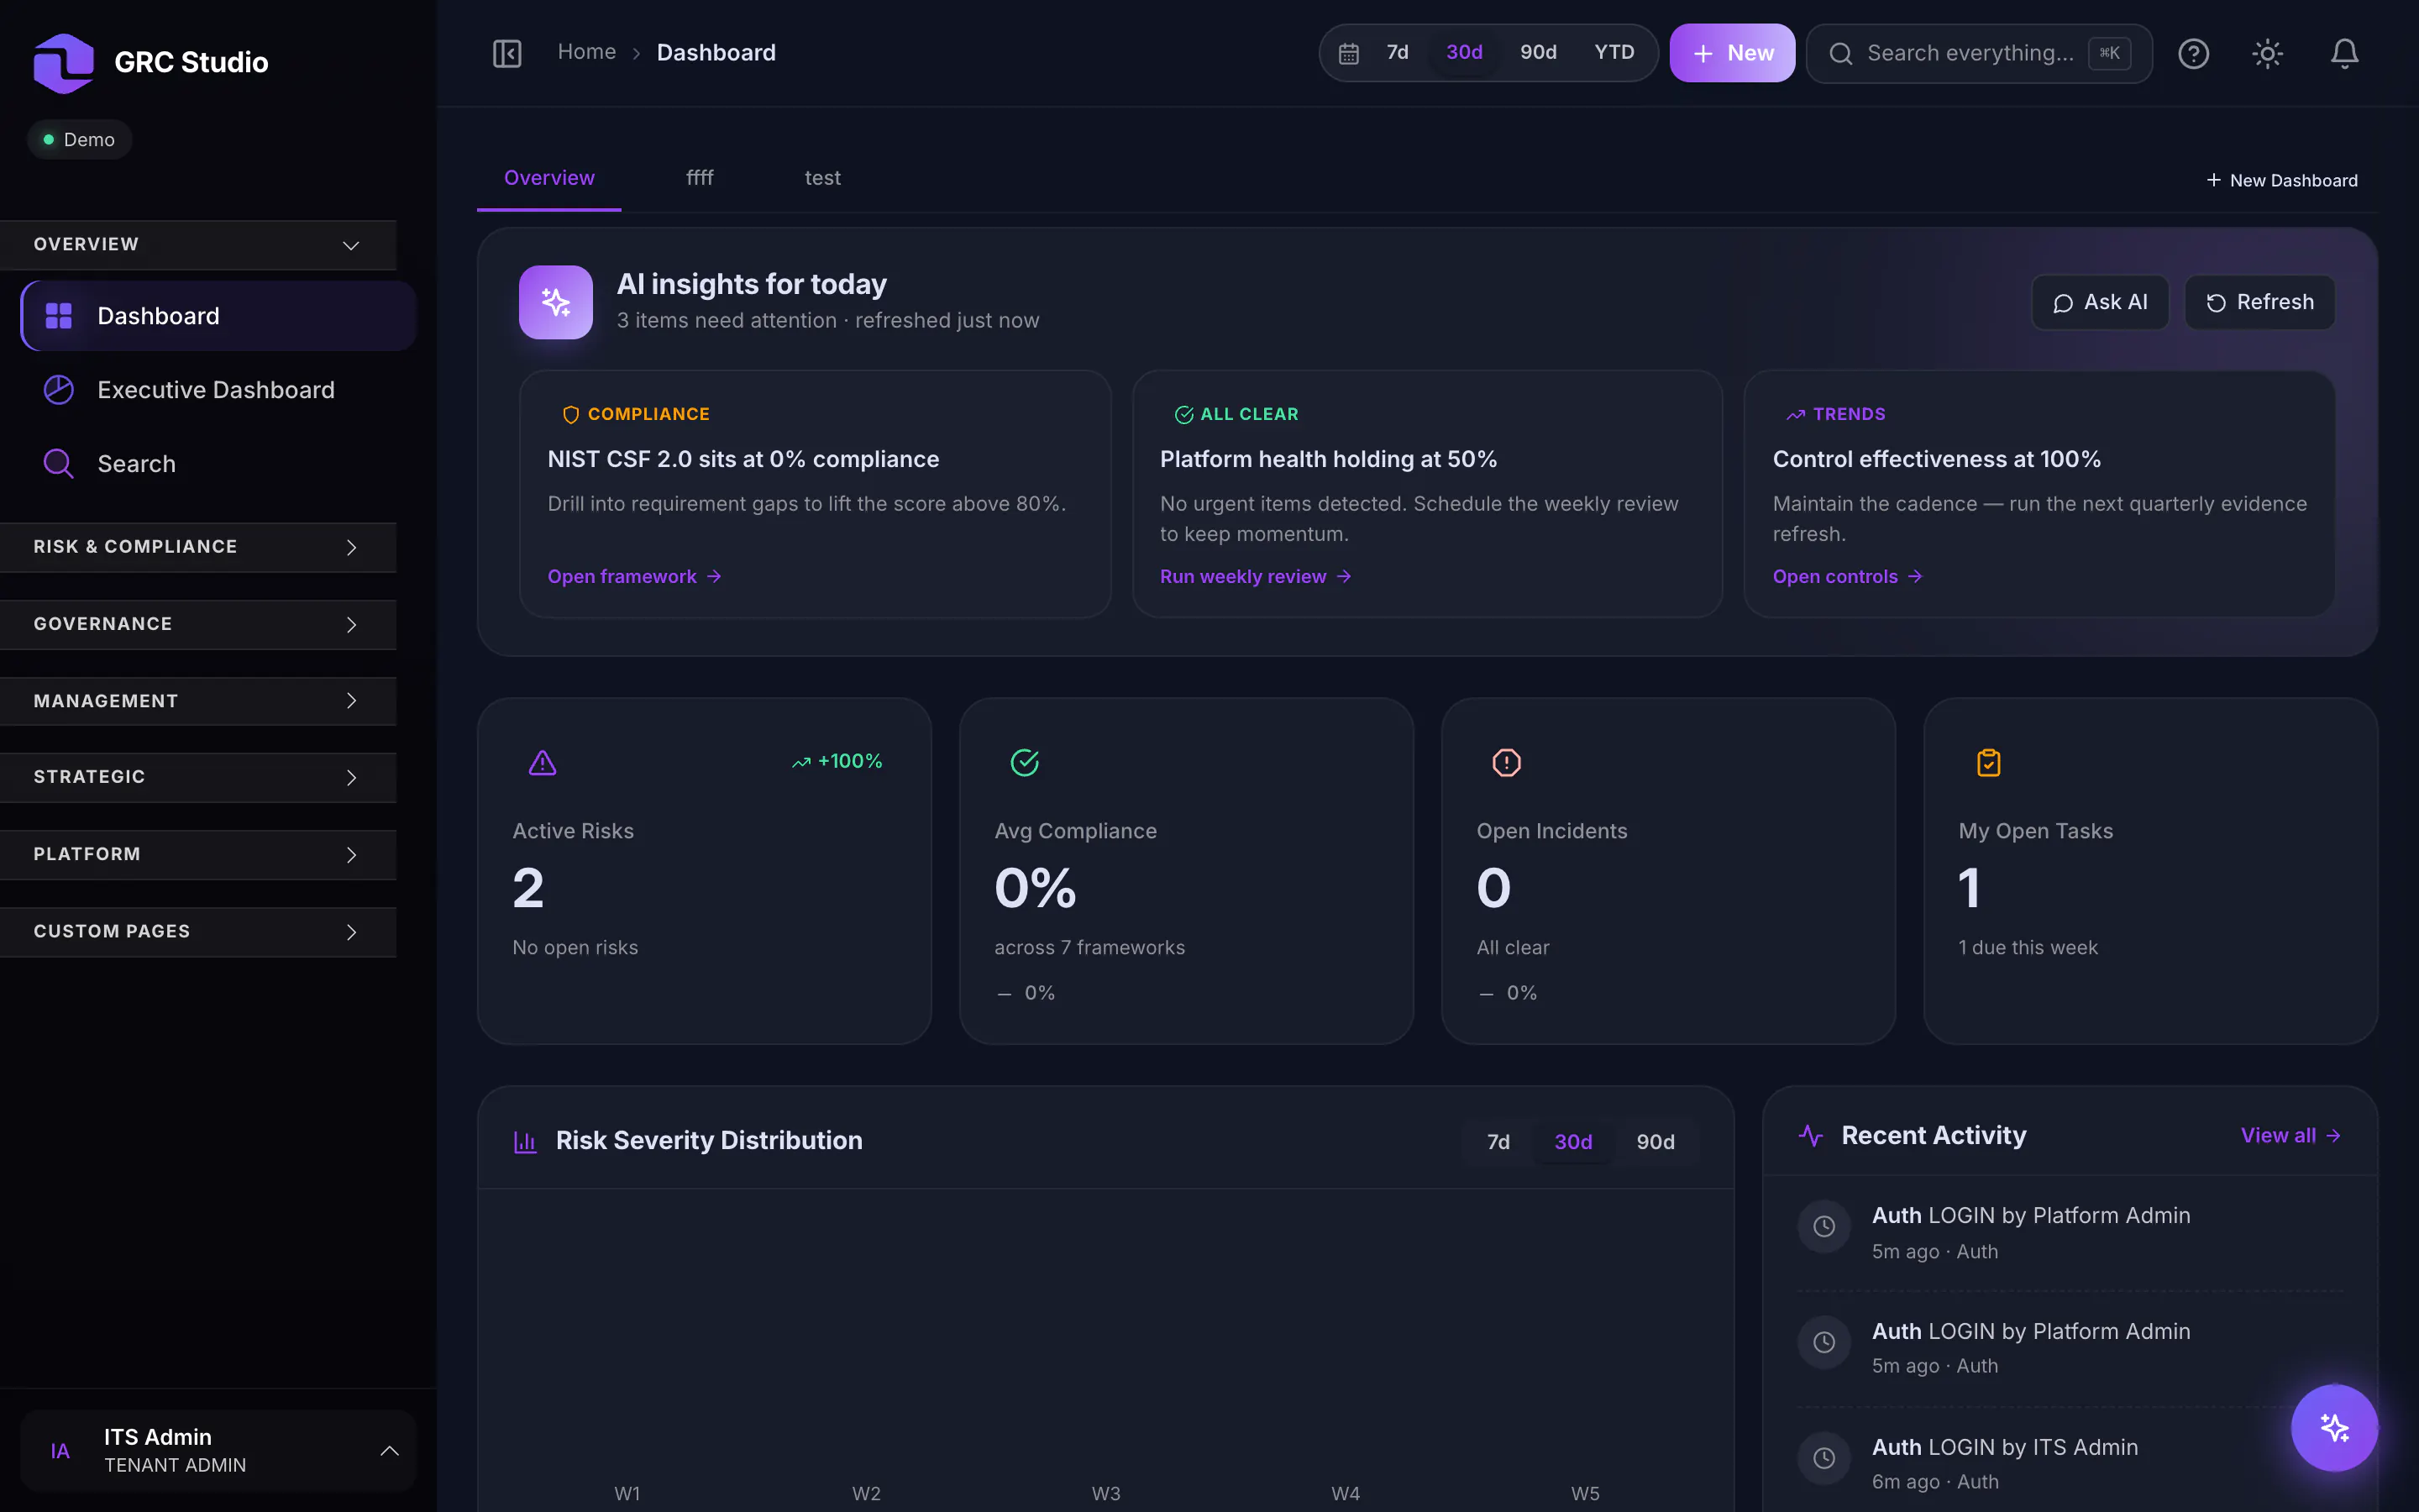Viewport: 2419px width, 1512px height.
Task: Toggle the light theme sun icon
Action: point(2267,53)
